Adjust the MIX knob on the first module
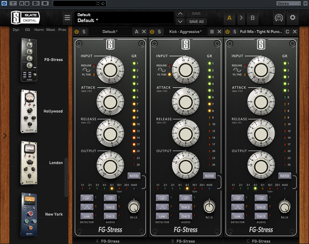This screenshot has width=309, height=244. [134, 207]
